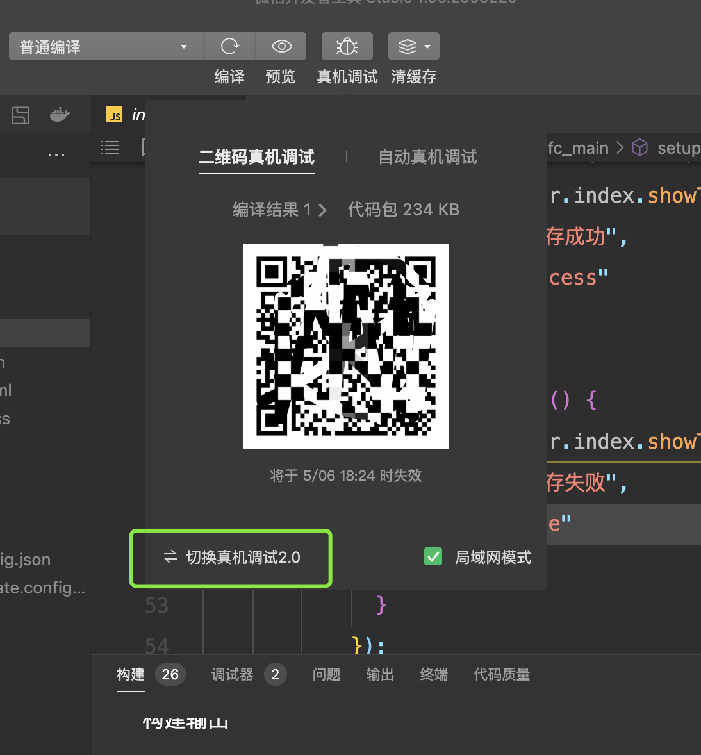Click the fc_main breadcrumb item
701x755 pixels.
578,148
